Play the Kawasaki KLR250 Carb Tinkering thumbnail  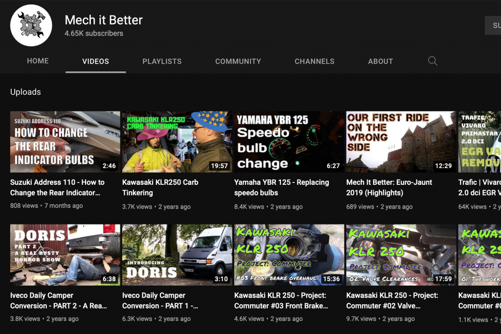coord(177,142)
